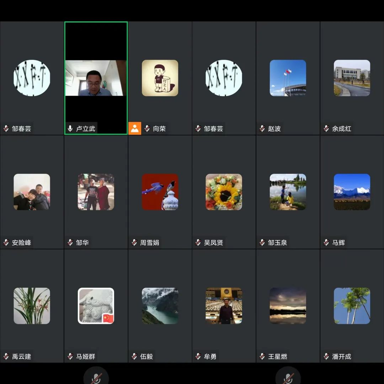Click muted microphone icon next to 牟勇

click(198, 356)
